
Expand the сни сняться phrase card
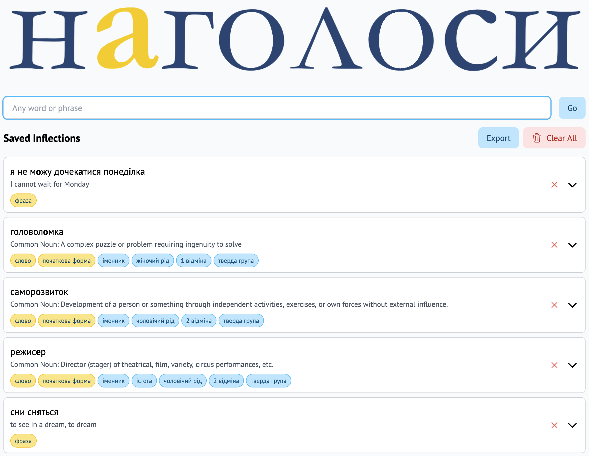(x=572, y=425)
